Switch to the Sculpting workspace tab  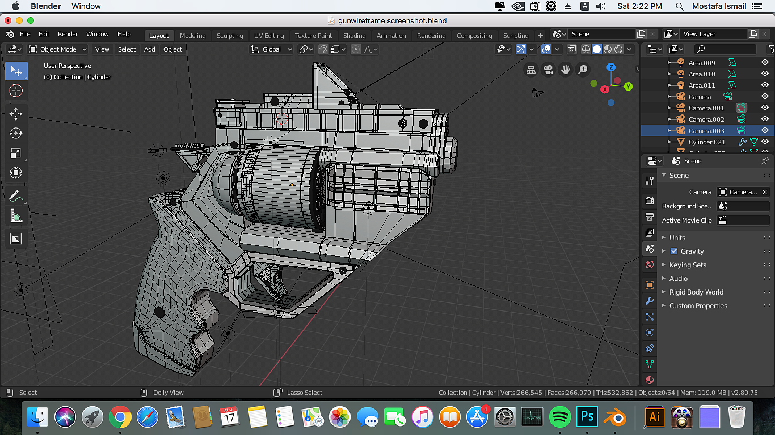pos(229,36)
